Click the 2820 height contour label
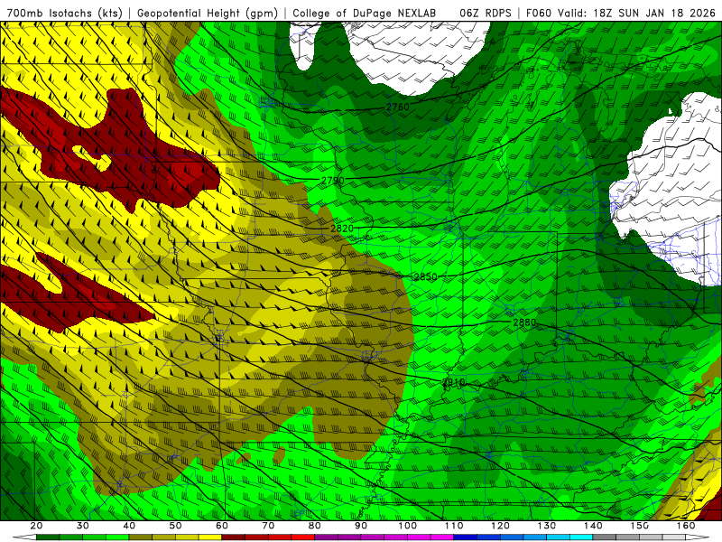Image resolution: width=722 pixels, height=542 pixels. (342, 229)
